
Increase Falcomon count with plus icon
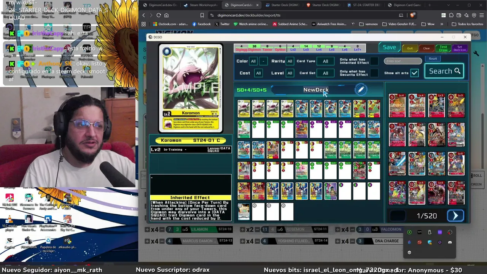[x=337, y=229]
